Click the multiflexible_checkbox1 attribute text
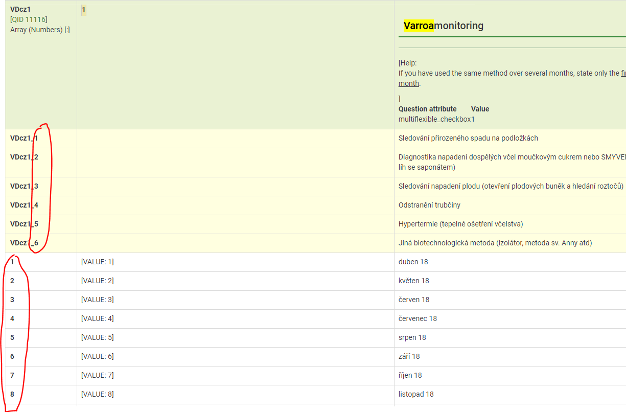 pos(436,119)
